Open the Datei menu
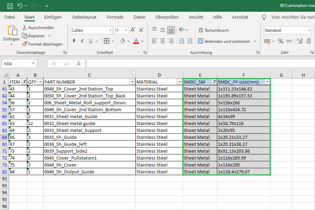Viewport: 315px width, 210px height. point(10,17)
